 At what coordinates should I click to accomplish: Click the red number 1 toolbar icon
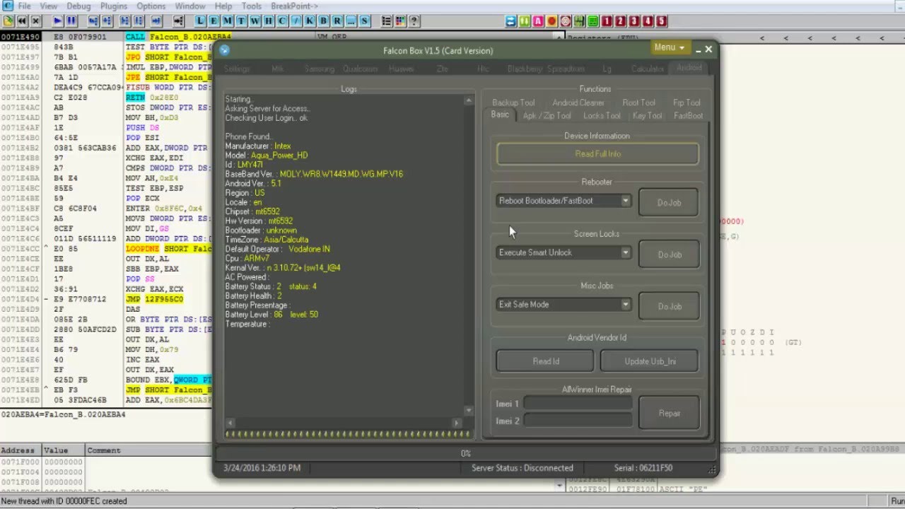(x=607, y=21)
